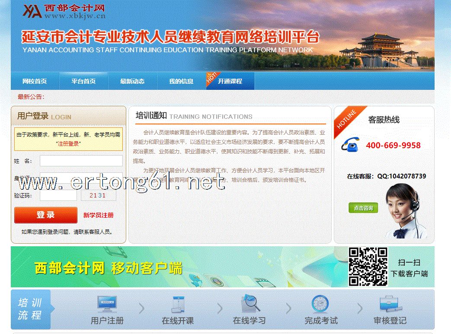This screenshot has width=451, height=334.
Task: Click the 新学员注册 link
Action: click(x=99, y=215)
